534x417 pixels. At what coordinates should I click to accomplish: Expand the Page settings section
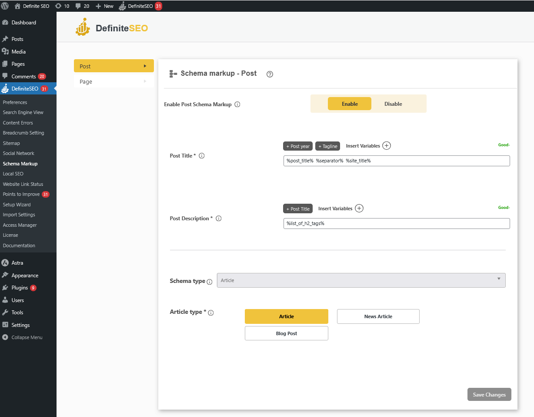tap(113, 81)
